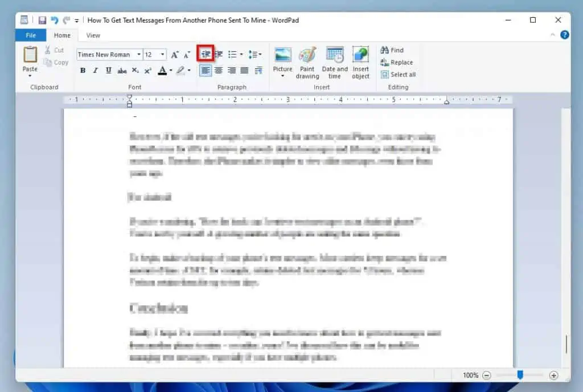
Task: Justify the paragraph text
Action: point(245,70)
